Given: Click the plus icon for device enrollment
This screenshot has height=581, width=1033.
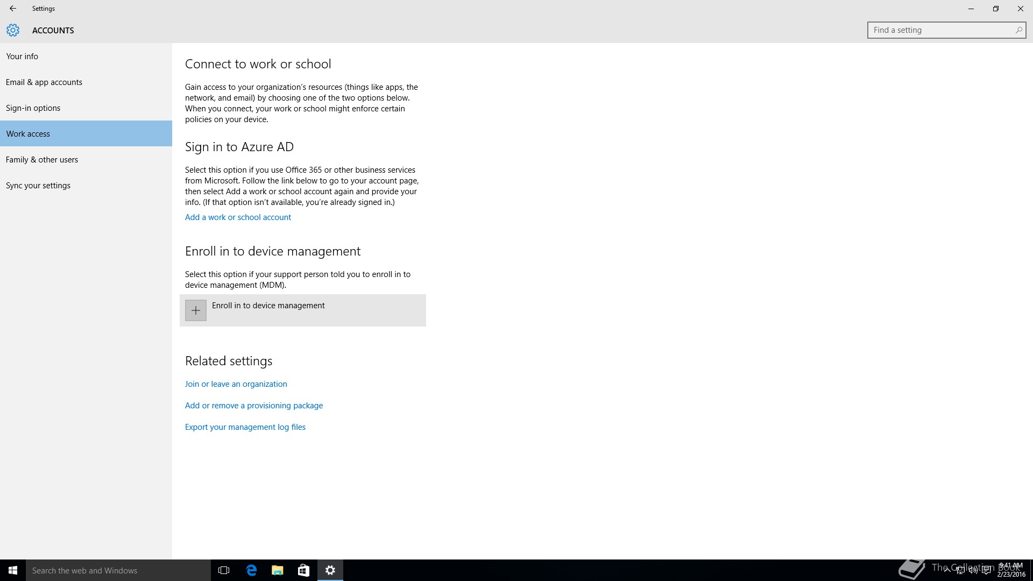Looking at the screenshot, I should 196,310.
